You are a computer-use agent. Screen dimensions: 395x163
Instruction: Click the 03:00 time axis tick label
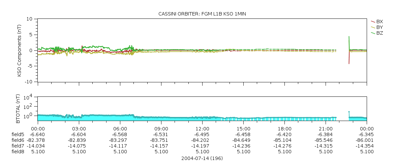[x=79, y=129]
